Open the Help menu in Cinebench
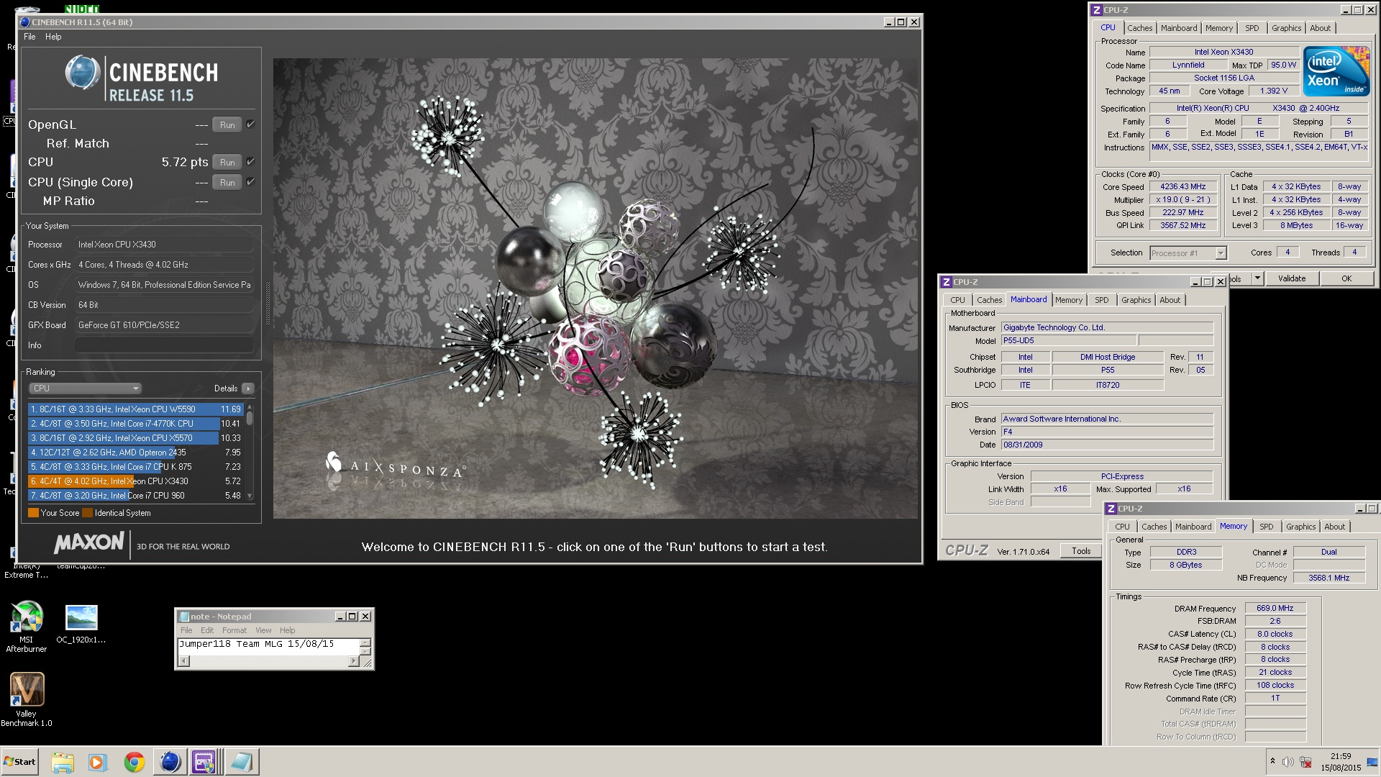1381x777 pixels. [x=53, y=37]
